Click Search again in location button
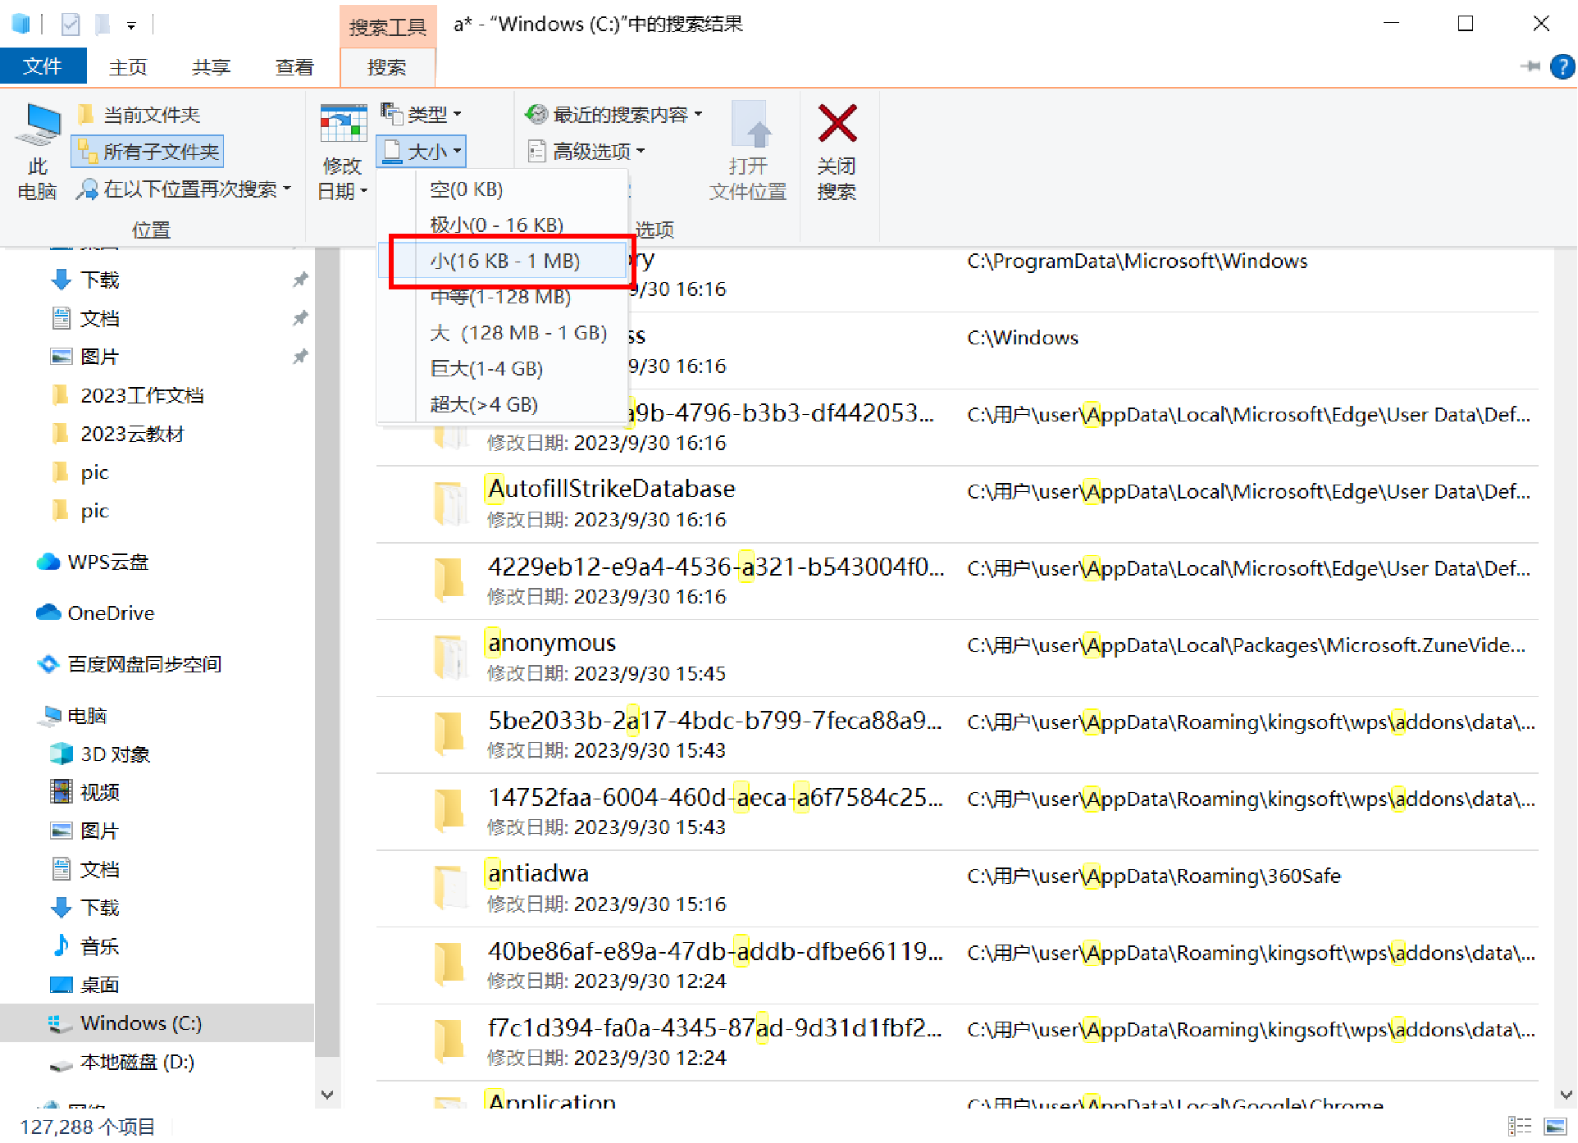Viewport: 1578px width, 1143px height. point(185,189)
